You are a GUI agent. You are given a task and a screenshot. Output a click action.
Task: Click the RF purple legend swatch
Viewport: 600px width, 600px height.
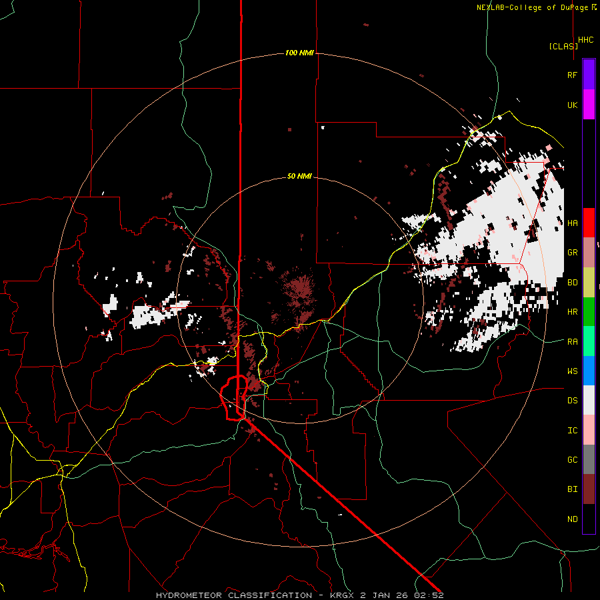[589, 75]
